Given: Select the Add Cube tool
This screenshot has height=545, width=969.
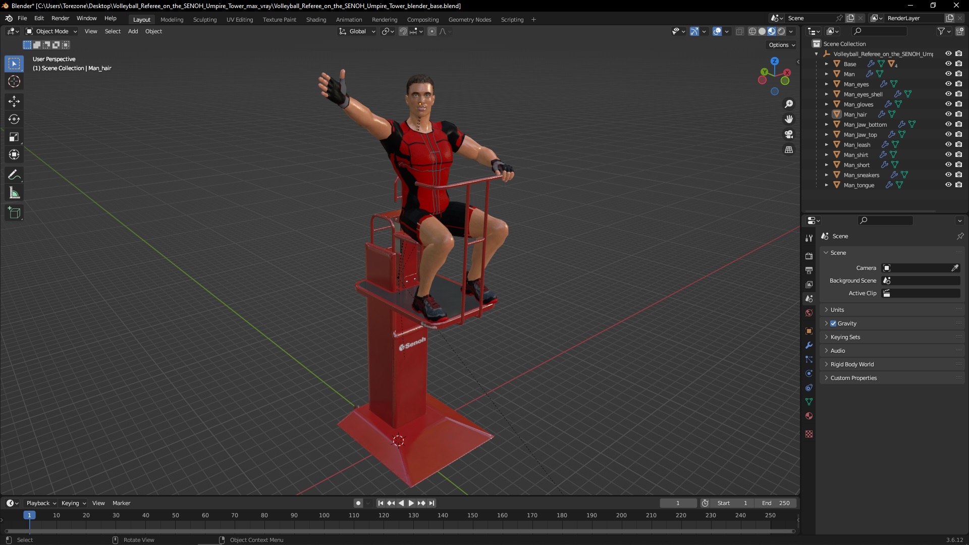Looking at the screenshot, I should click(x=14, y=213).
